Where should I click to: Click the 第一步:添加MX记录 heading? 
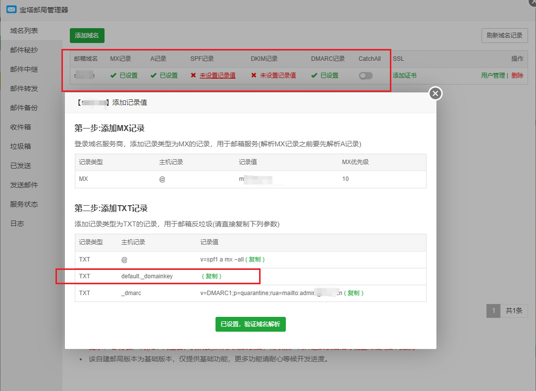coord(109,129)
